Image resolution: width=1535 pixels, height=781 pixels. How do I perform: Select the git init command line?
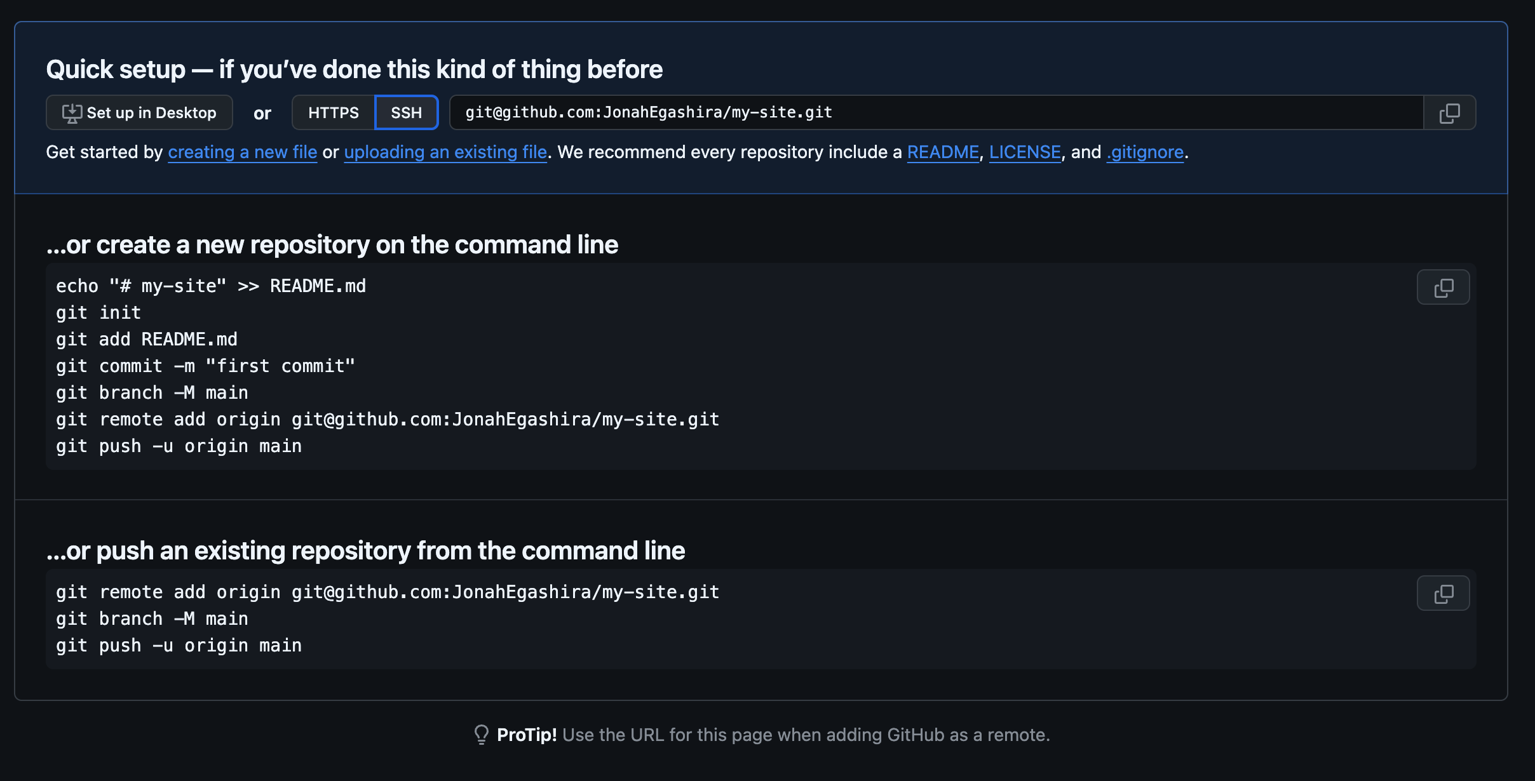(x=98, y=312)
